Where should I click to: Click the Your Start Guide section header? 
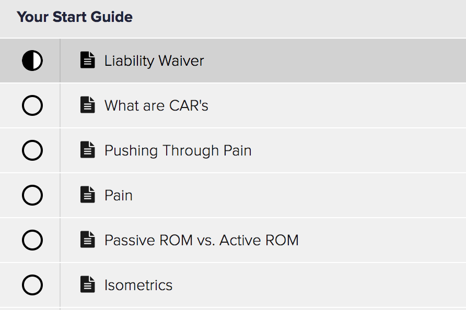[x=75, y=17]
